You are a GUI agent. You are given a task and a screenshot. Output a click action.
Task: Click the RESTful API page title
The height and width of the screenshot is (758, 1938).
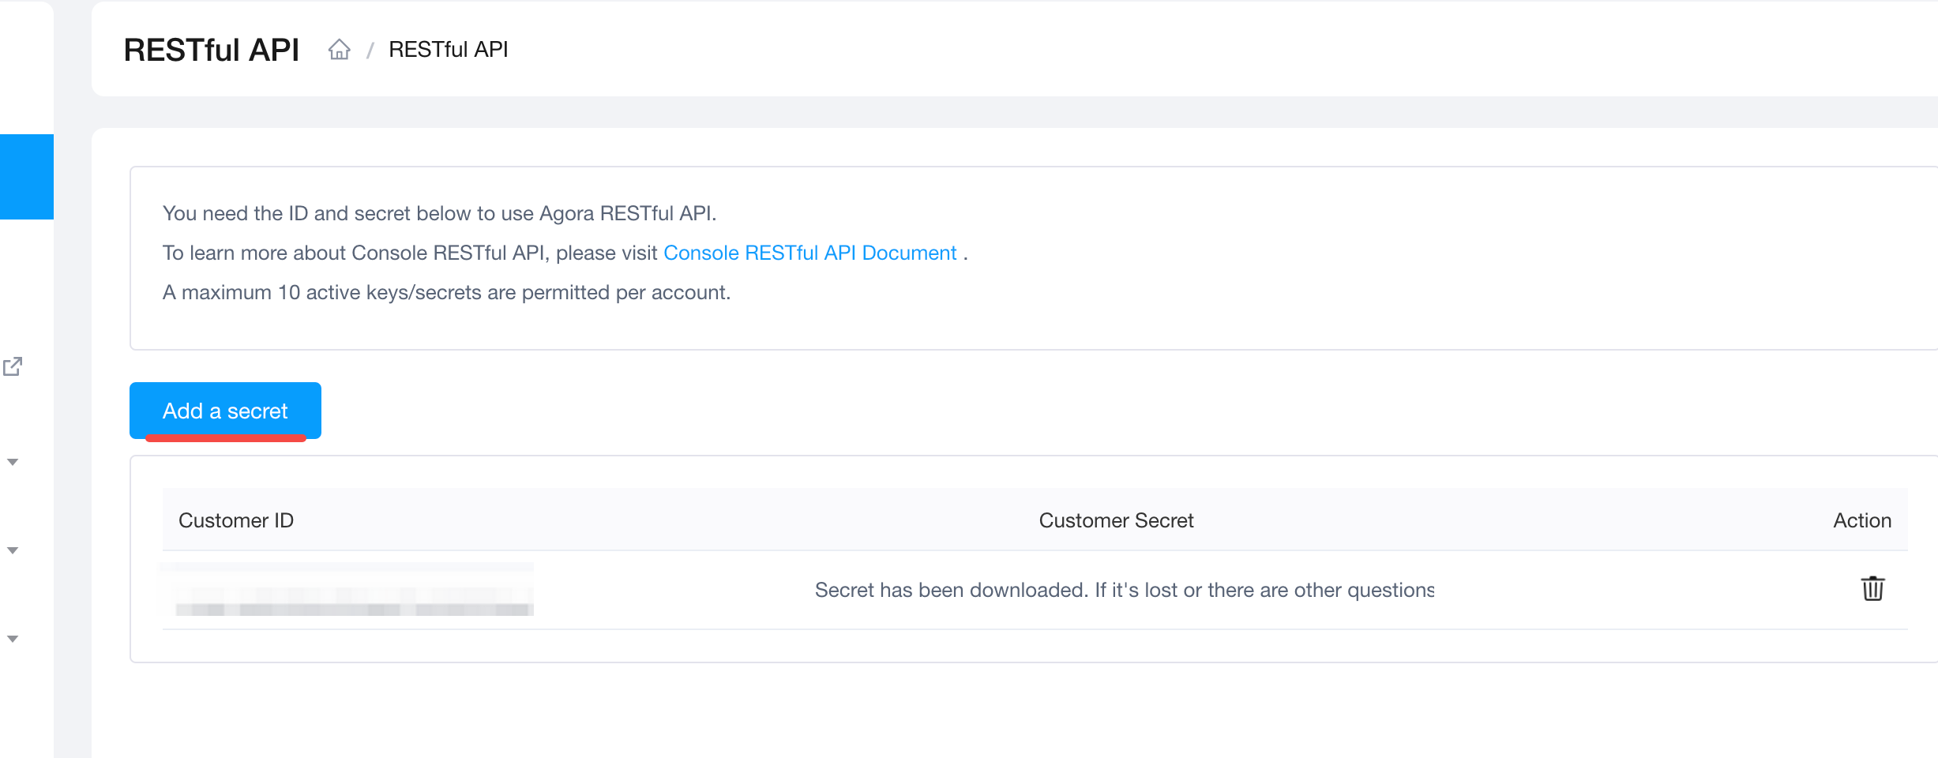coord(211,50)
